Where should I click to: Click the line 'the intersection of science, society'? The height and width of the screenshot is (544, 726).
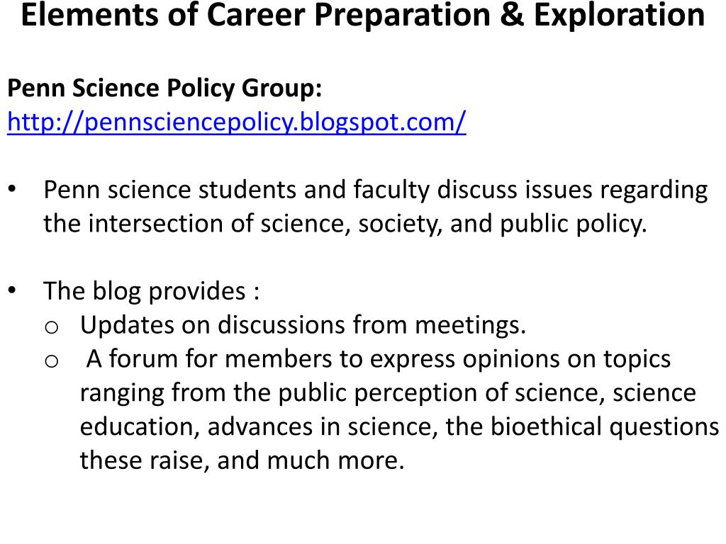click(345, 225)
